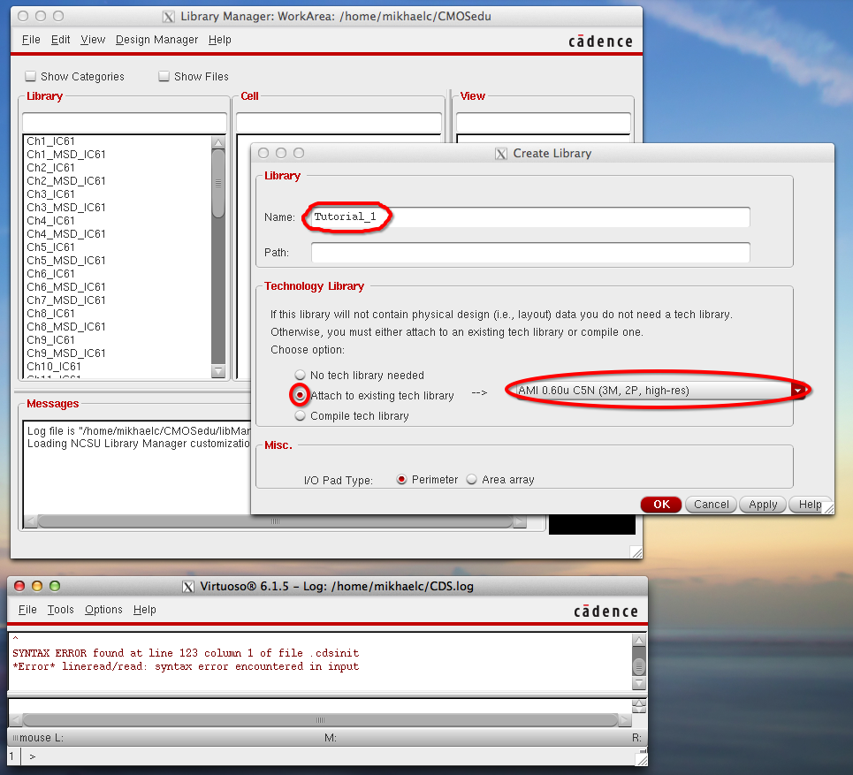Enable the Show Files checkbox

coord(164,76)
